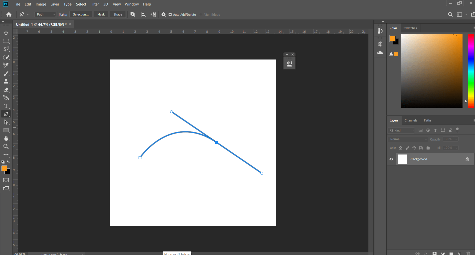The image size is (475, 255).
Task: Open the History panel icon
Action: click(380, 31)
